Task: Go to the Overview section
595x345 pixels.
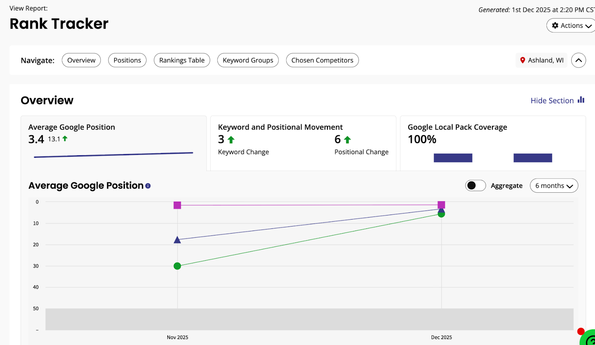Action: click(x=81, y=60)
